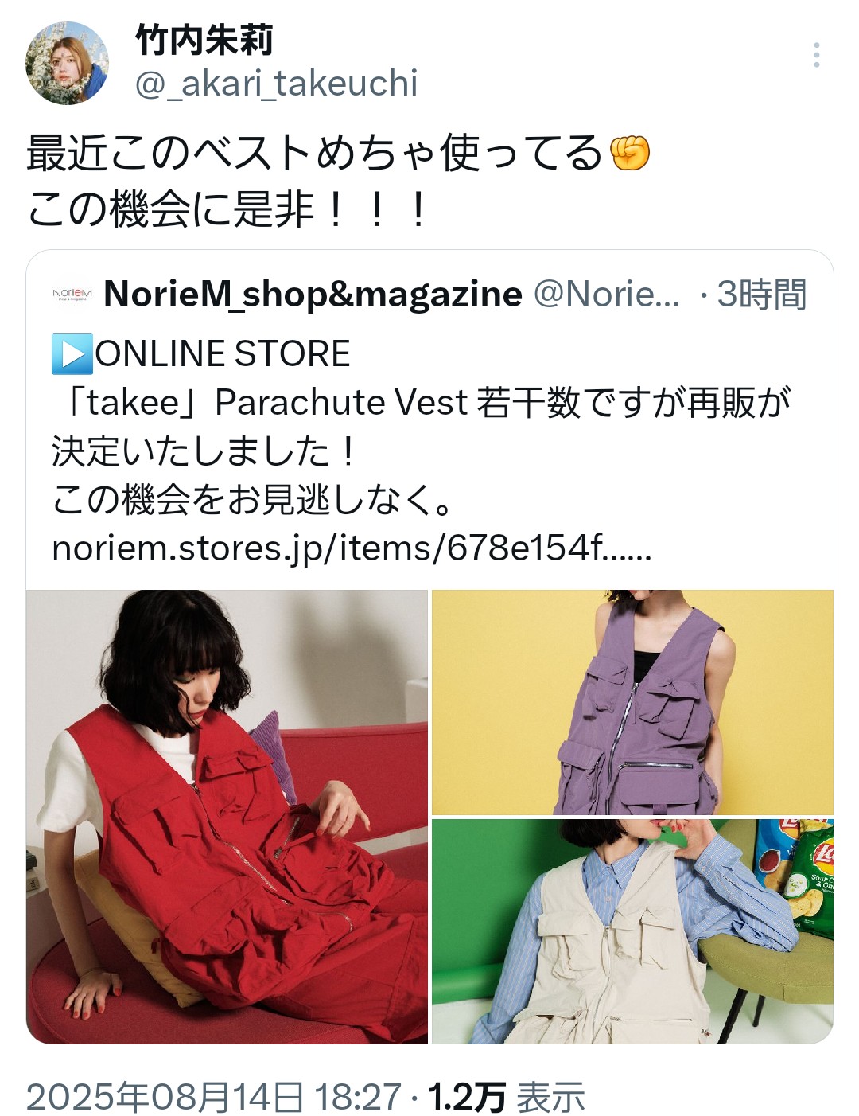
Task: Click the fist emoji in the tweet
Action: 630,153
